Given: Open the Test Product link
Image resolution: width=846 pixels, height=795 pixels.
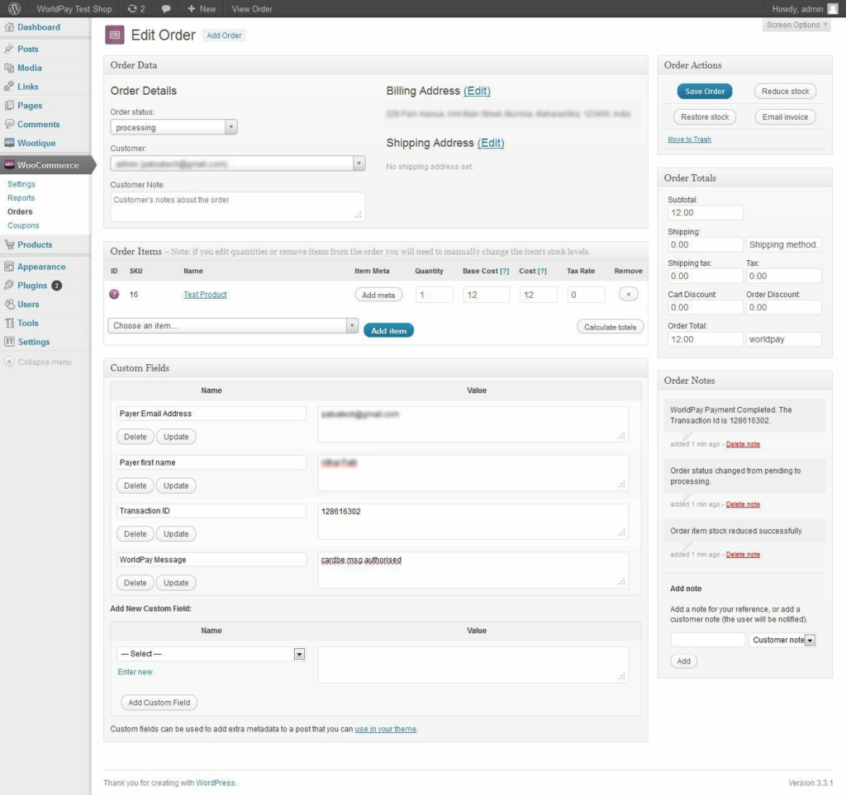Looking at the screenshot, I should tap(205, 294).
